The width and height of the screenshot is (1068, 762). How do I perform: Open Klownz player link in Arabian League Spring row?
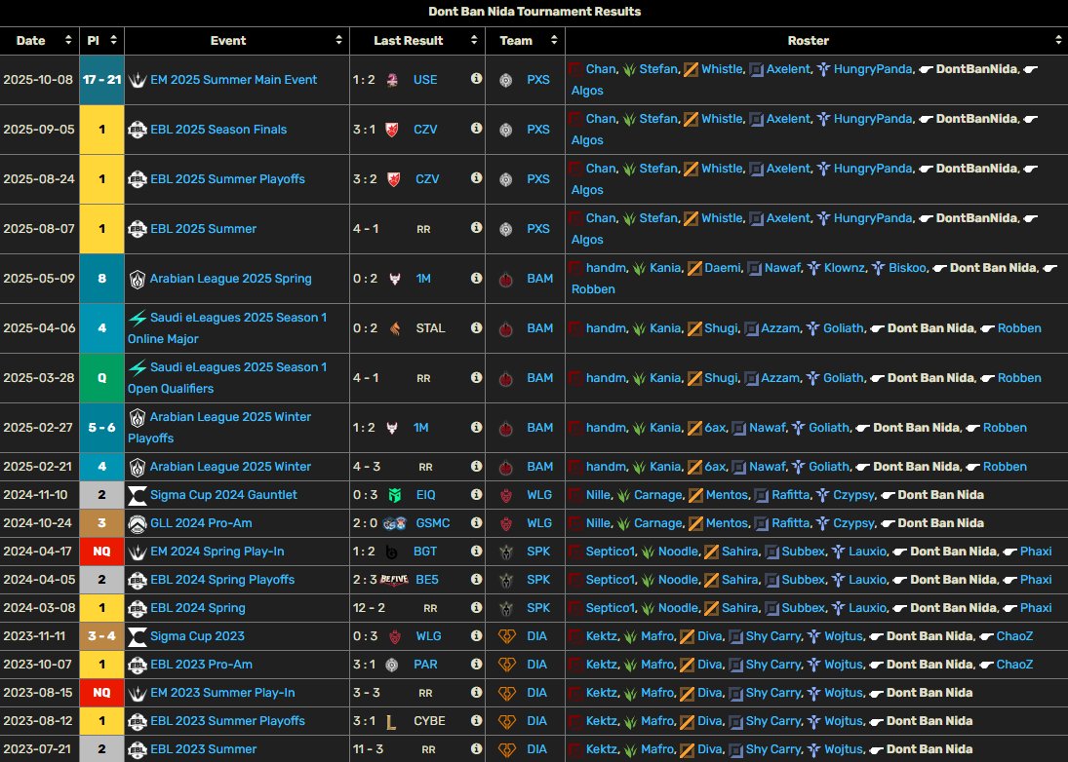tap(846, 268)
